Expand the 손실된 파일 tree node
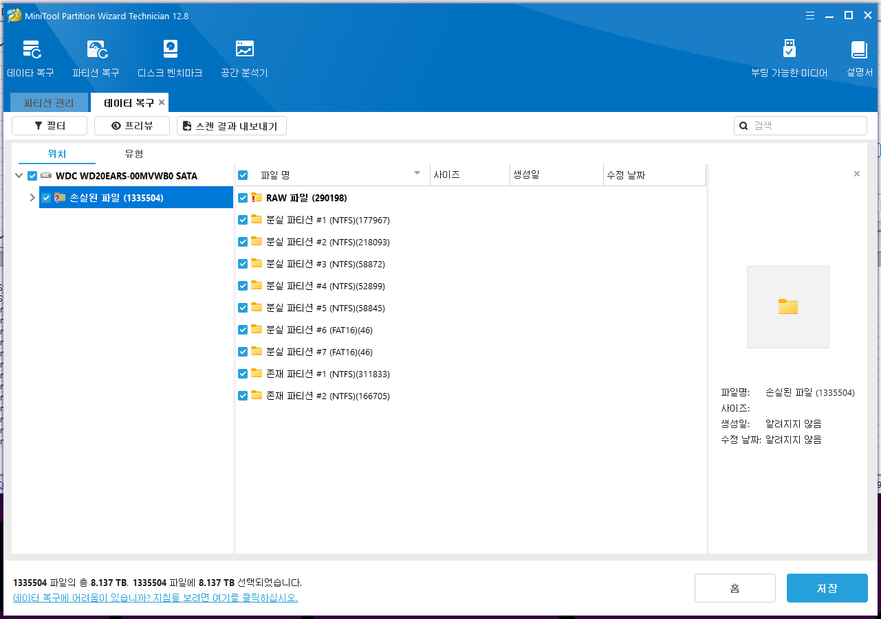The image size is (881, 619). click(x=32, y=198)
